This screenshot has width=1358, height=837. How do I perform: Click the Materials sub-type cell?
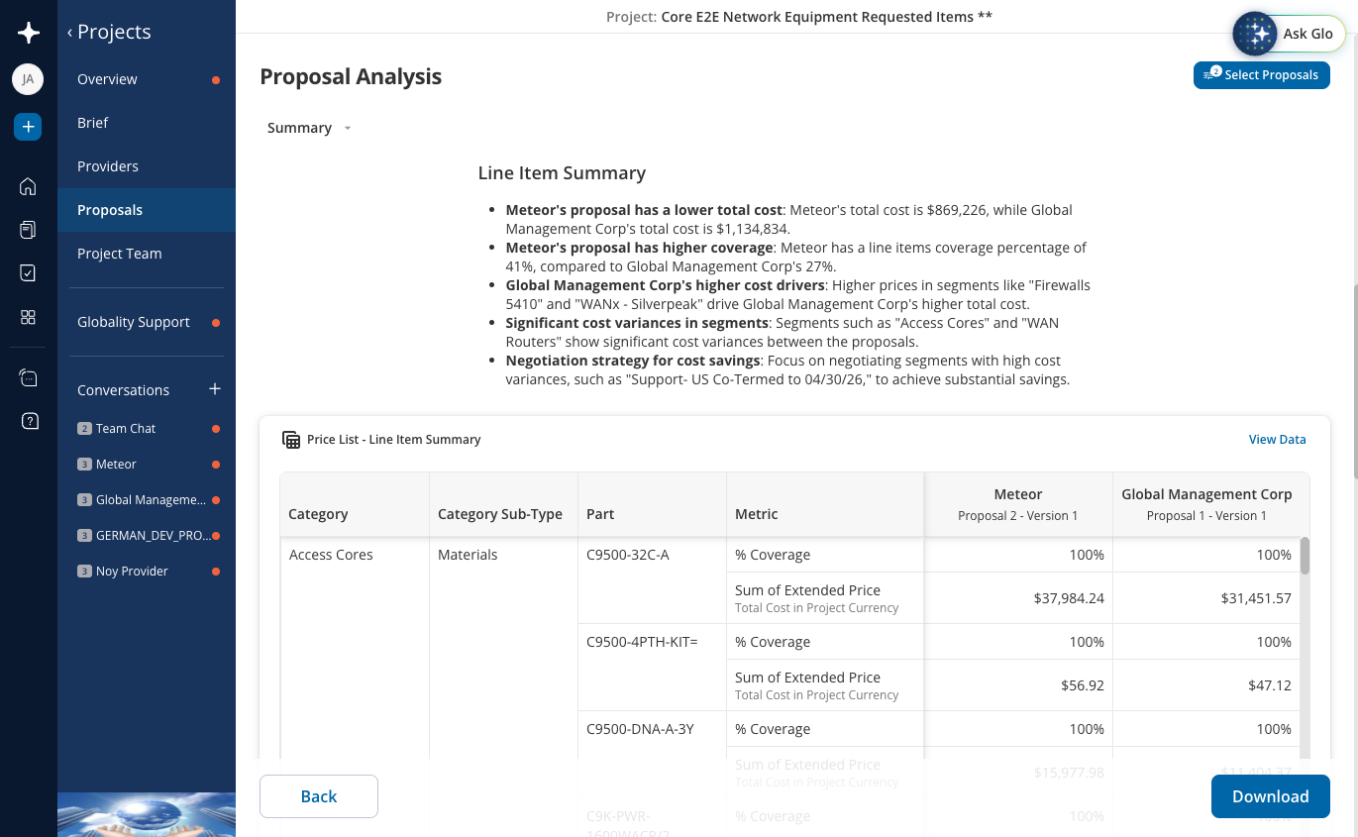(468, 555)
